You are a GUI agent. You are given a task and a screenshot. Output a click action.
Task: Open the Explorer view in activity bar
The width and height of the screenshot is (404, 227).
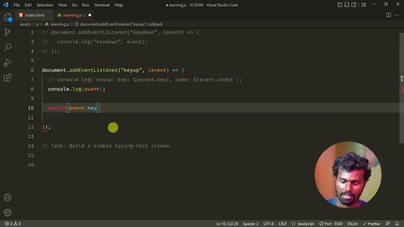pos(8,18)
